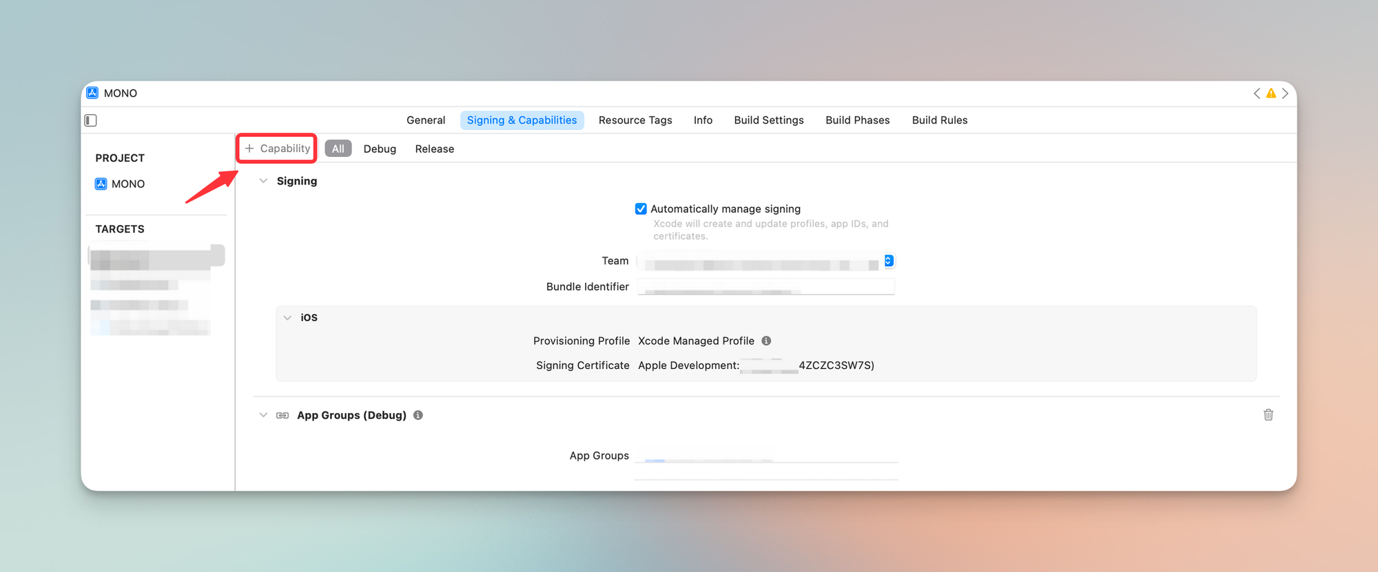Go to previous issue using left chevron
The height and width of the screenshot is (572, 1378).
point(1257,94)
